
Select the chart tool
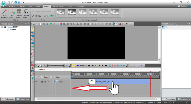coord(32,65)
